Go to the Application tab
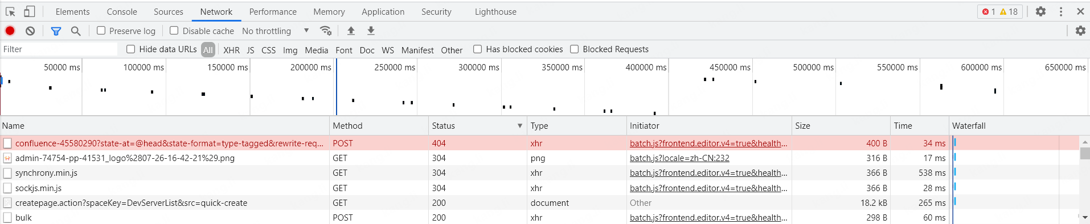Screen dimensions: 1090x224 pos(383,11)
